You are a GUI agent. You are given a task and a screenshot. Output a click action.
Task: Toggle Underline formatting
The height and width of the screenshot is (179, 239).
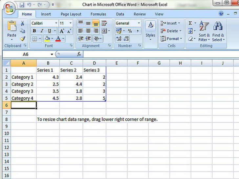point(49,31)
